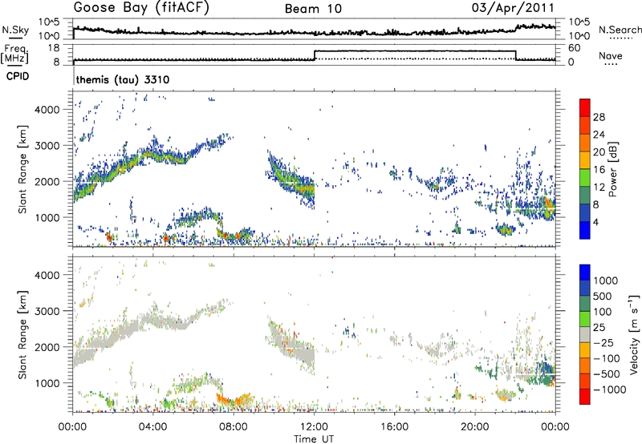The height and width of the screenshot is (444, 642).
Task: Click the "08:00" time tick label
Action: click(x=234, y=427)
